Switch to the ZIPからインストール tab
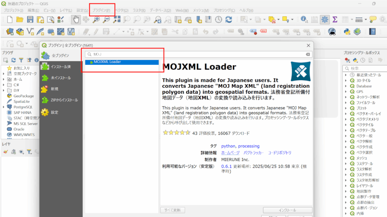This screenshot has height=217, width=387. 61,100
